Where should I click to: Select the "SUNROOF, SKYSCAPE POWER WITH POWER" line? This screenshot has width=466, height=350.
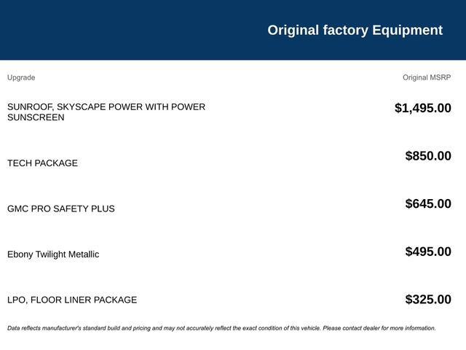point(106,106)
